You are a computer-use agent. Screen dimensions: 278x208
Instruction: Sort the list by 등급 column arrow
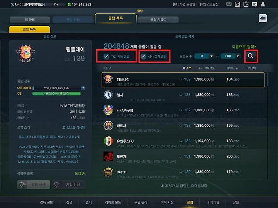coord(190,68)
